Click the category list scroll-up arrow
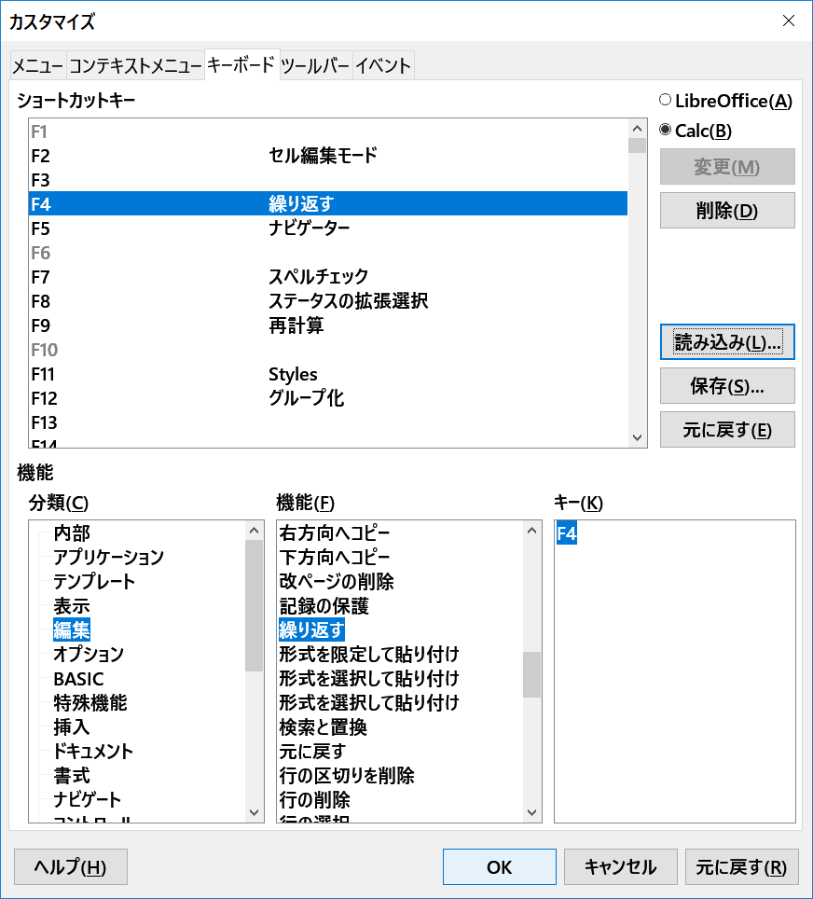 [255, 531]
